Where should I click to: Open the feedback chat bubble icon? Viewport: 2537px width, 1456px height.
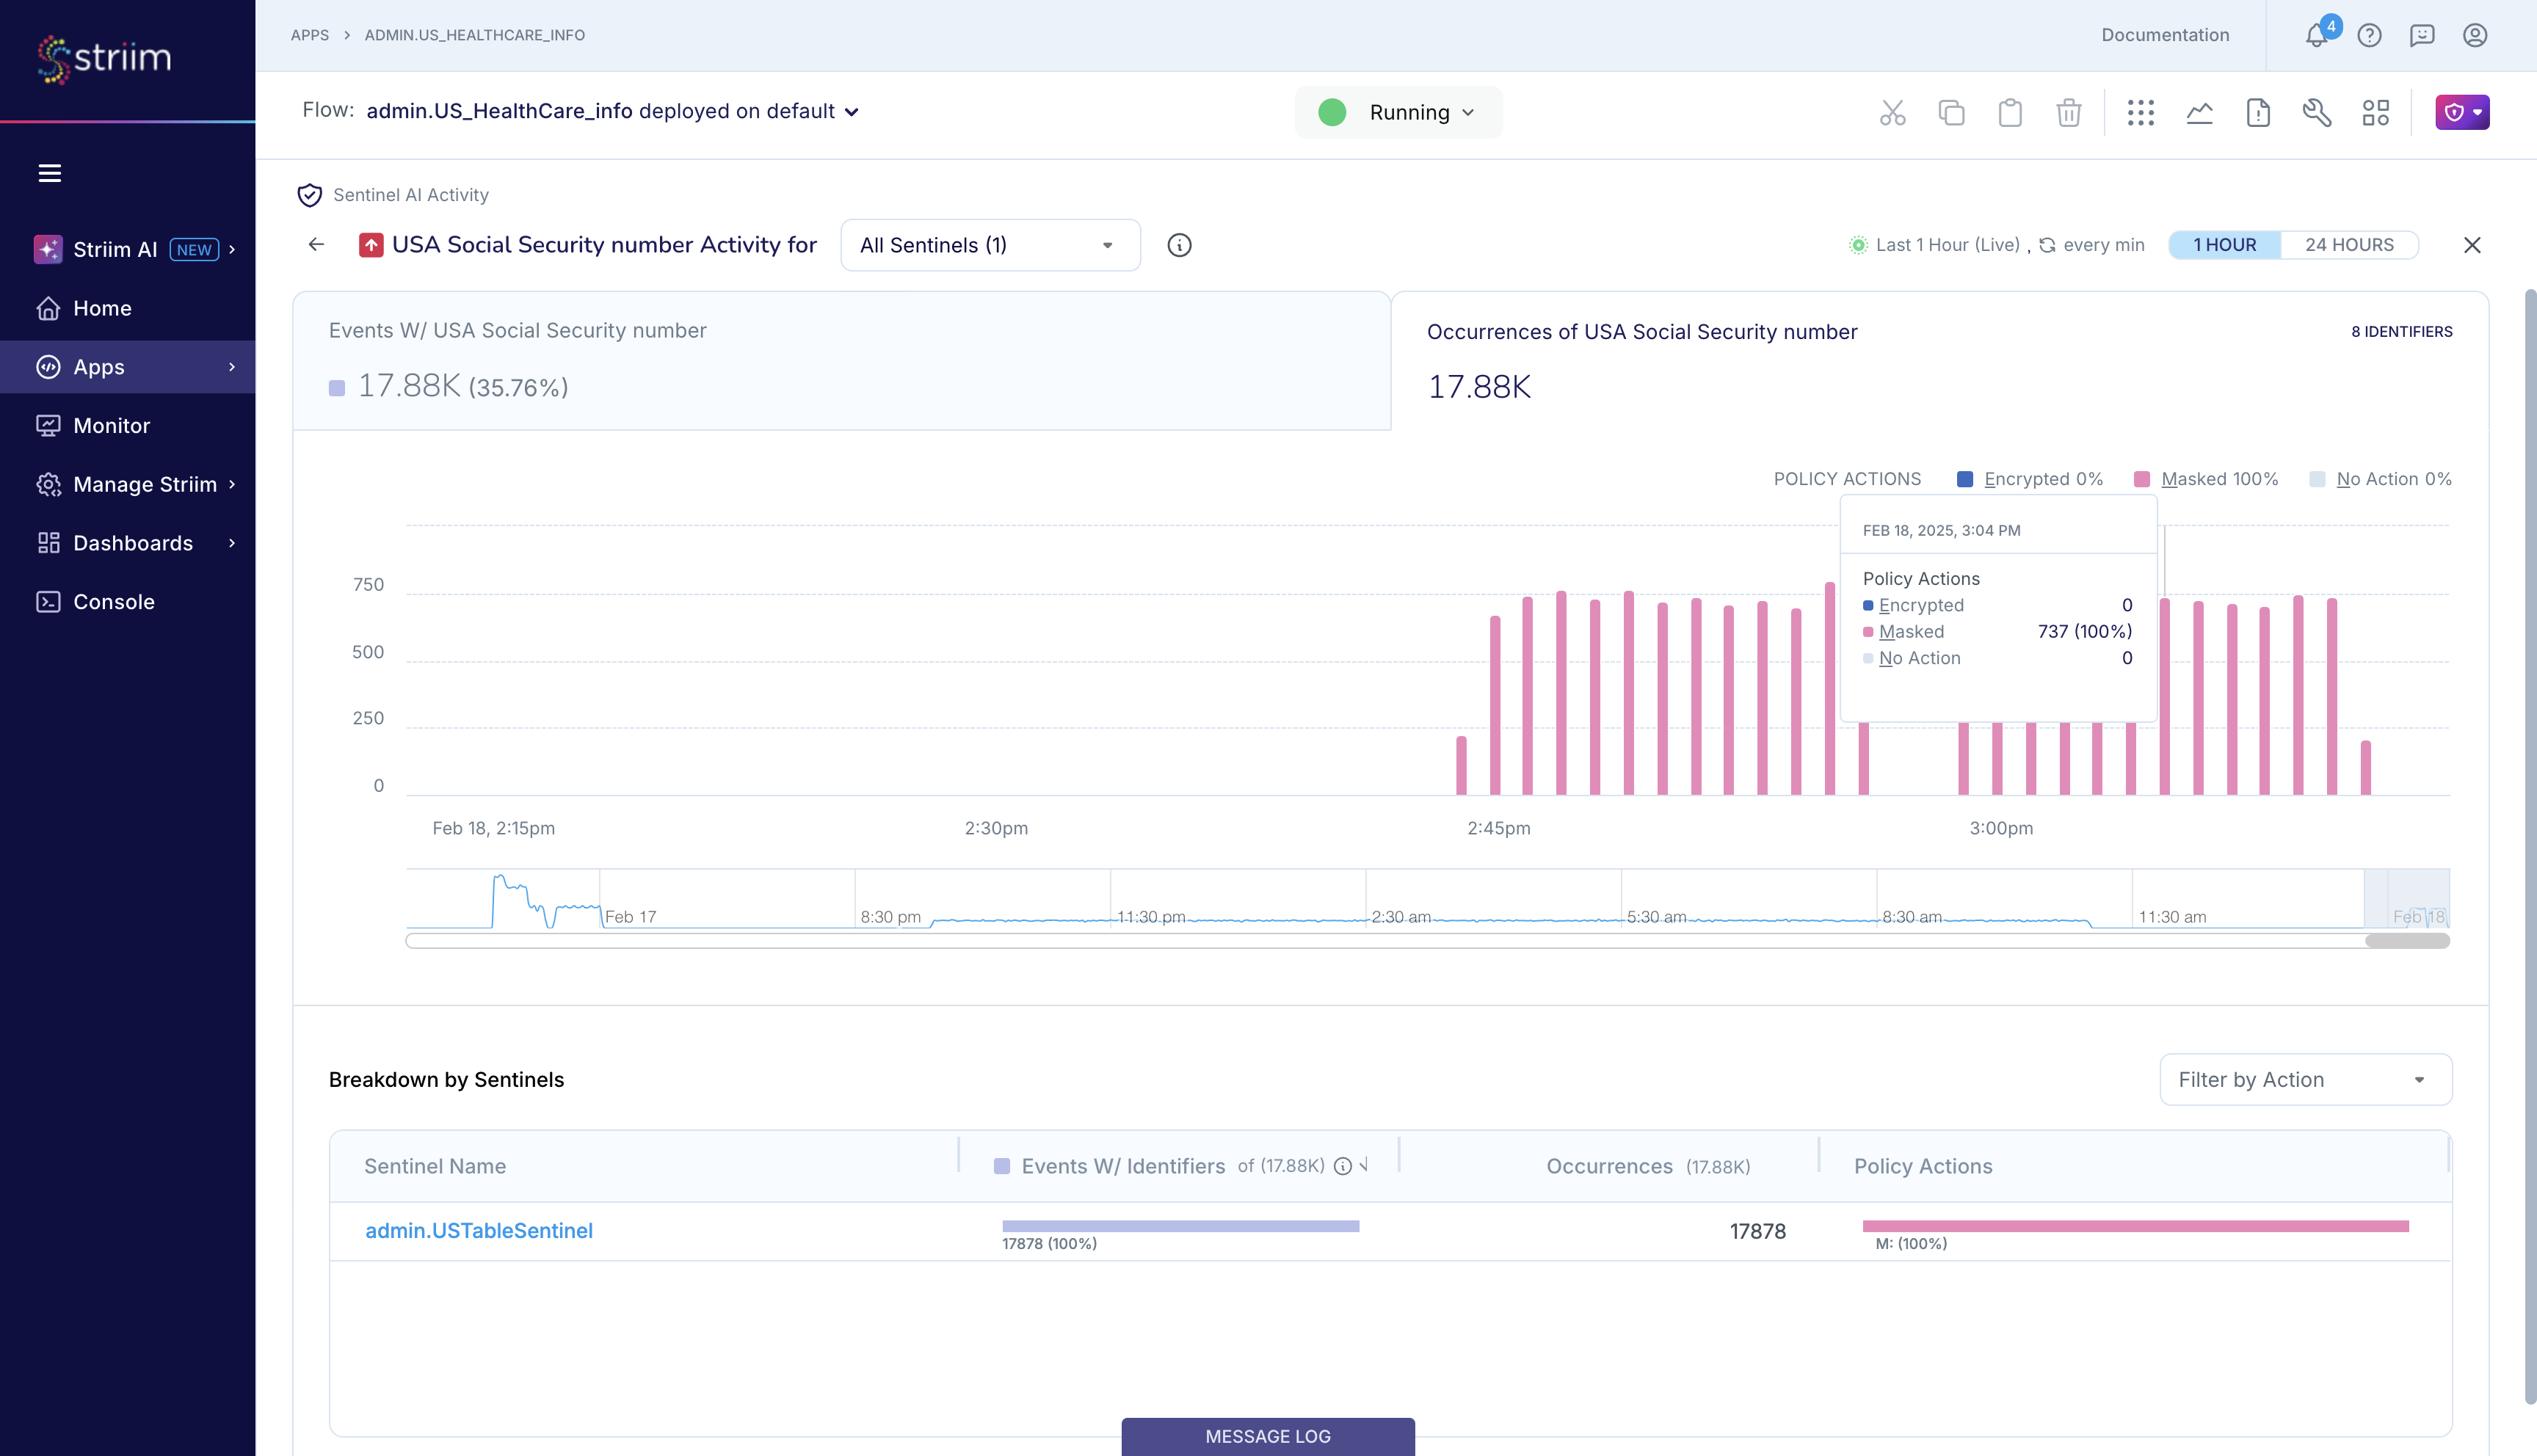pos(2422,35)
